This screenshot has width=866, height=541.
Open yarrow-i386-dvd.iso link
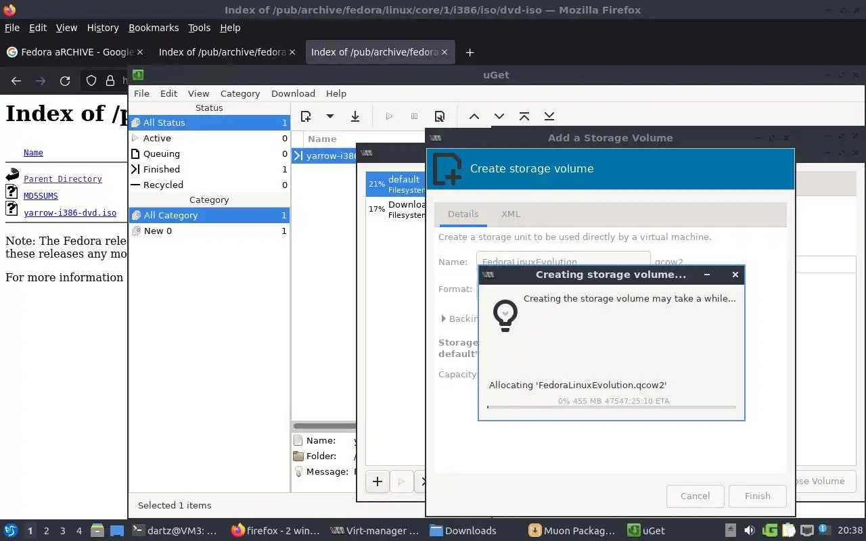click(x=70, y=213)
